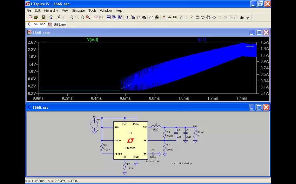Click the Print icon in the toolbar
This screenshot has height=184, width=296.
[157, 18]
